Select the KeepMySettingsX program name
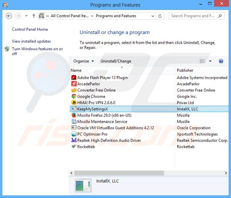 [92, 109]
